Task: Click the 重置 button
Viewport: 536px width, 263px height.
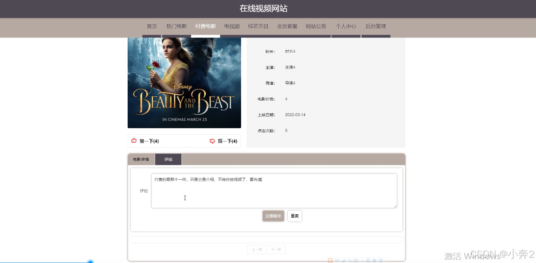Action: click(294, 216)
